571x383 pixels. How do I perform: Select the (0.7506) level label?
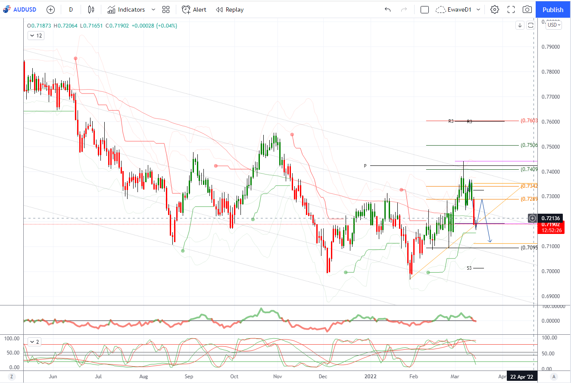529,146
